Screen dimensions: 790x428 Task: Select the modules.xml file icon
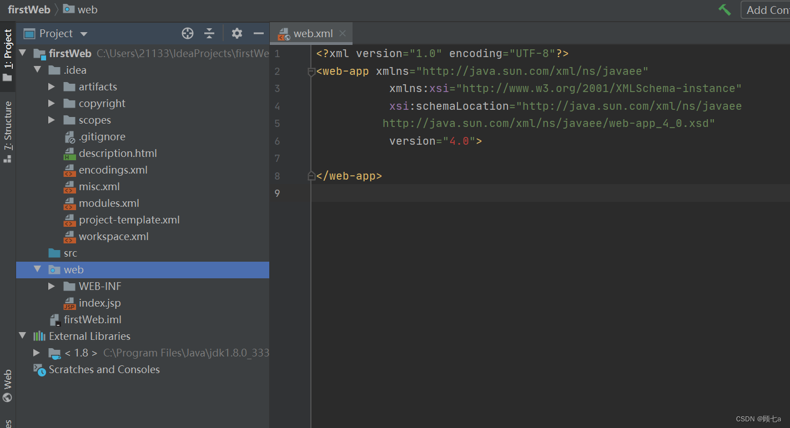coord(69,203)
